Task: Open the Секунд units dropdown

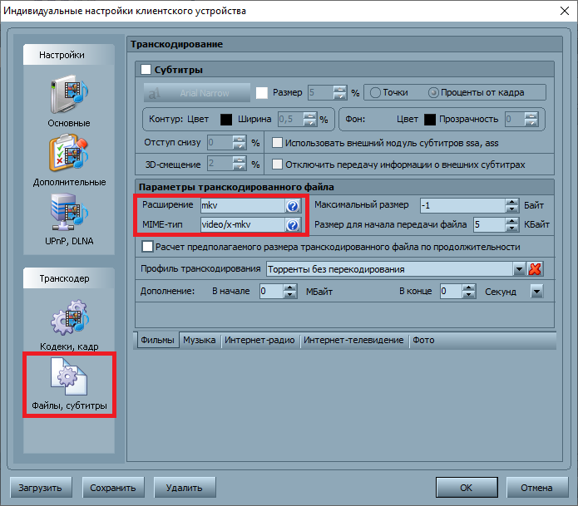Action: [536, 292]
